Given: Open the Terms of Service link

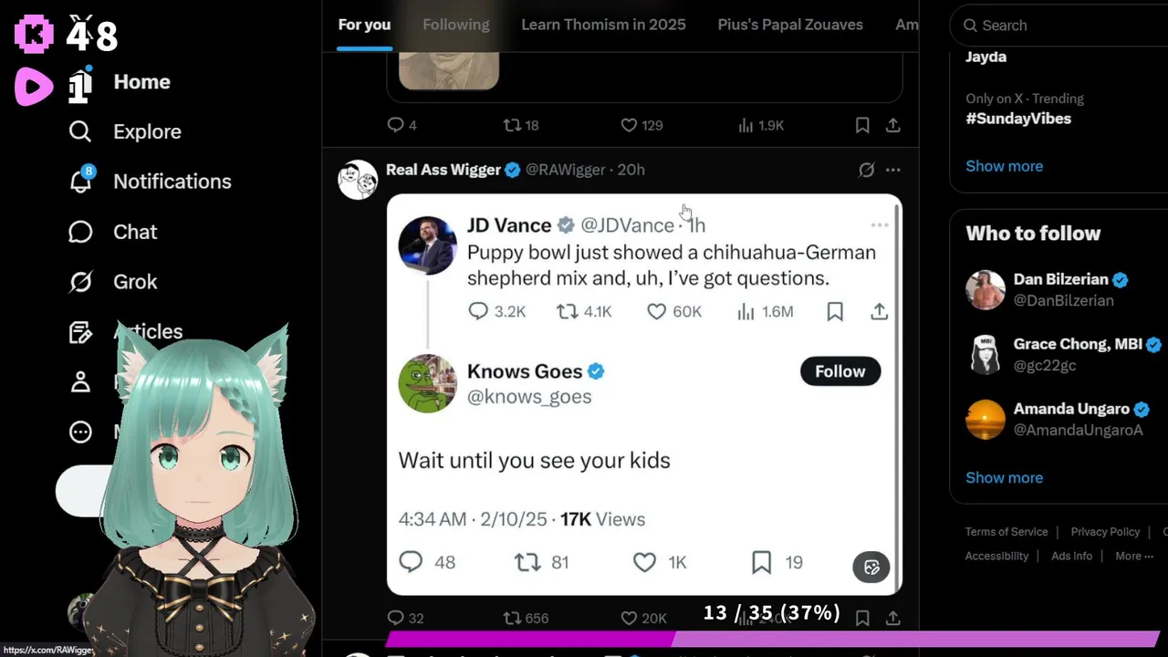Looking at the screenshot, I should click(x=1006, y=532).
